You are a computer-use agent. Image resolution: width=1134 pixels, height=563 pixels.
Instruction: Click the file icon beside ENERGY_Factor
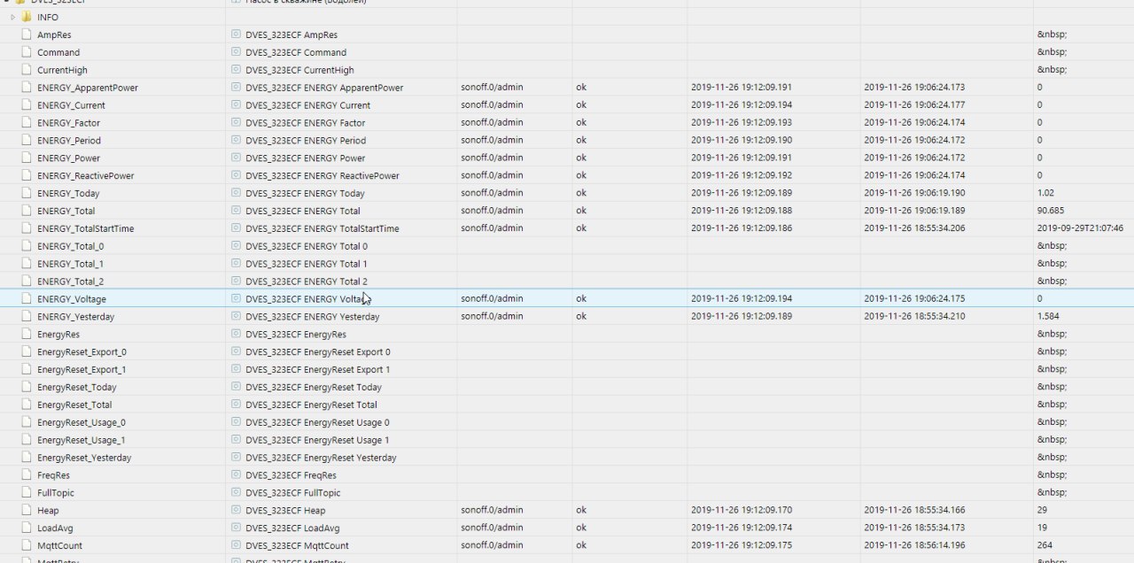tap(27, 123)
